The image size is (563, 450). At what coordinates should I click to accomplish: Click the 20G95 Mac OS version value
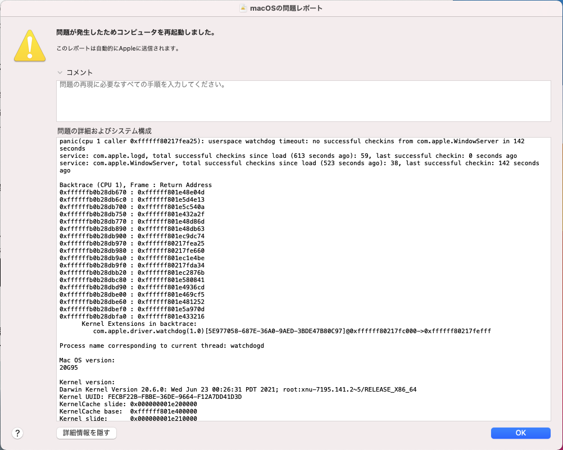point(69,367)
